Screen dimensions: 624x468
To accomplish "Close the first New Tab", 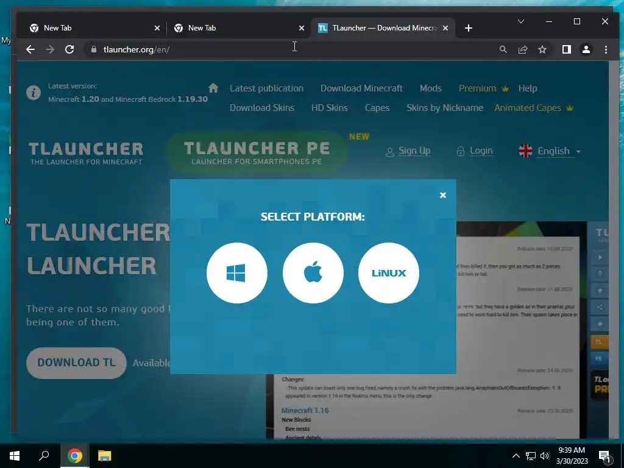I will click(157, 28).
